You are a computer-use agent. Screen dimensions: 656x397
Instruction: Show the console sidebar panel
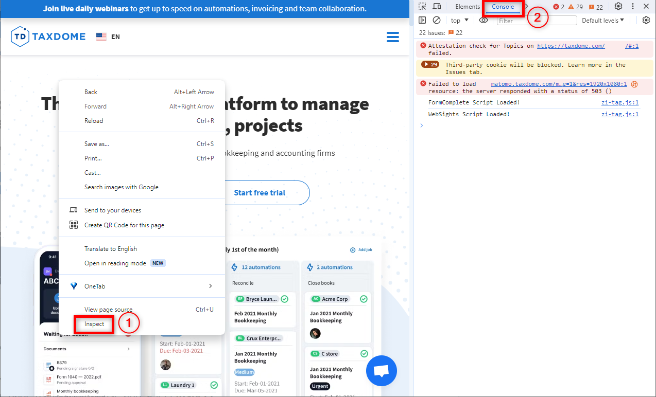(422, 21)
